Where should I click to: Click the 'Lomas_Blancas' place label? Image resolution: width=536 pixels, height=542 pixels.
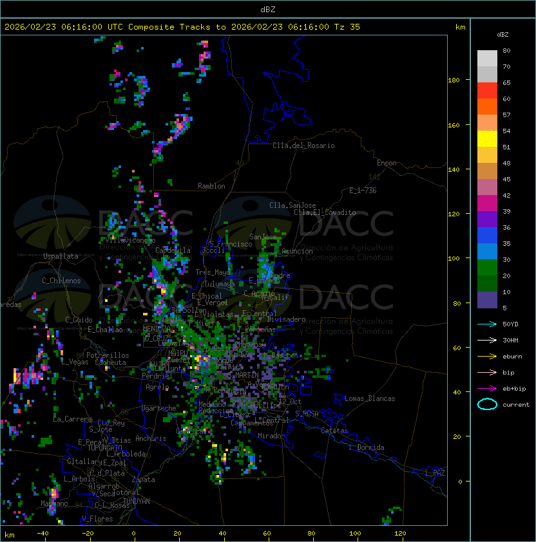tap(370, 398)
